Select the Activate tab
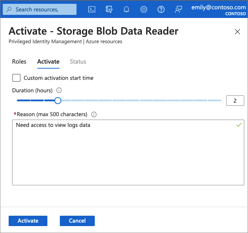The image size is (248, 233). [48, 62]
